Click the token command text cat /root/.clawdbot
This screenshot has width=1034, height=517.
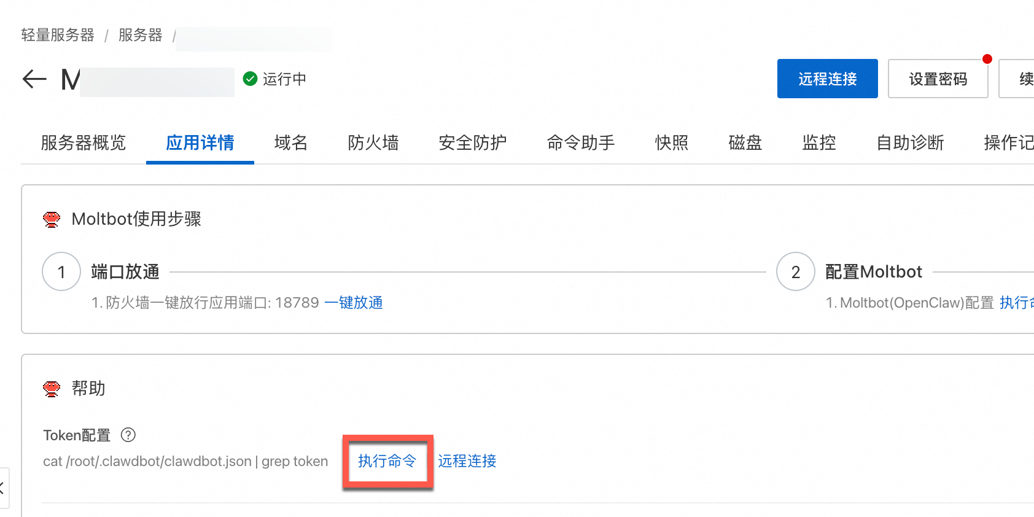click(x=185, y=461)
